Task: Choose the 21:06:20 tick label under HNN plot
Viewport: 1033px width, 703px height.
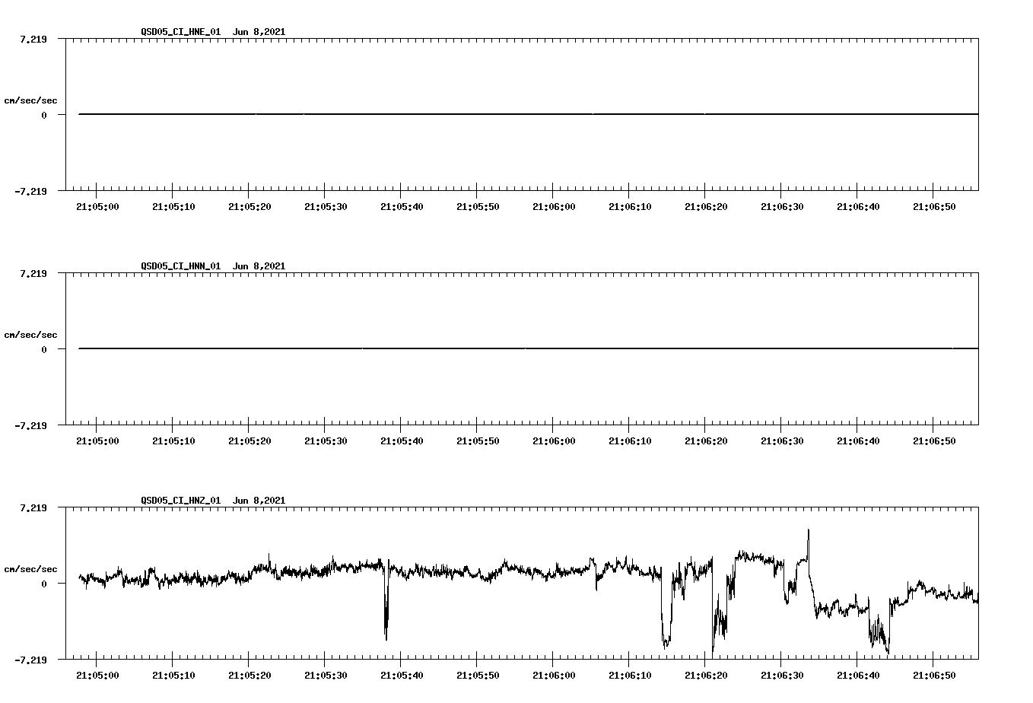Action: coord(706,441)
